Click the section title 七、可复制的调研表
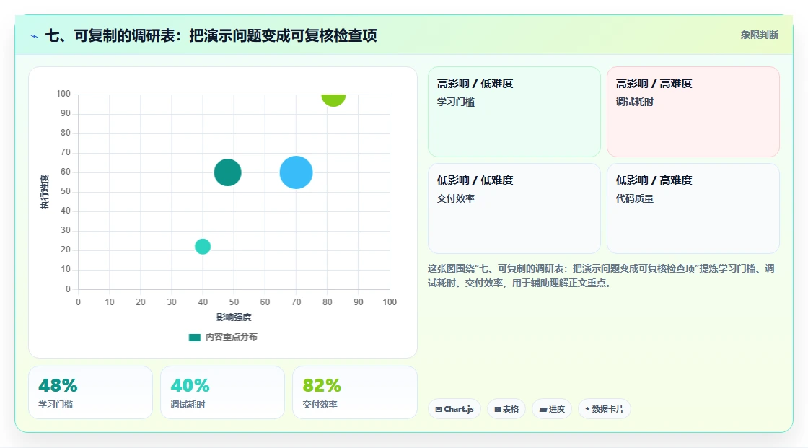 click(x=211, y=35)
